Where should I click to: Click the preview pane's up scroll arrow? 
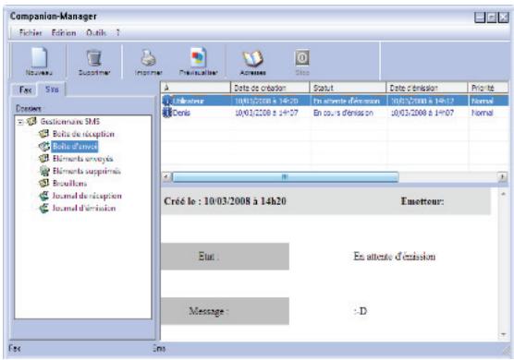(503, 194)
